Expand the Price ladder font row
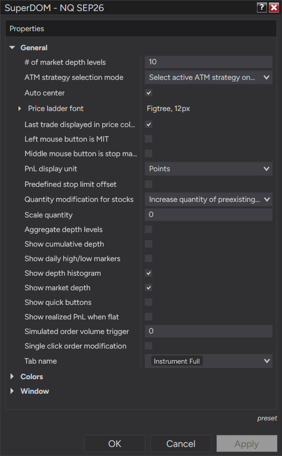 tap(20, 108)
